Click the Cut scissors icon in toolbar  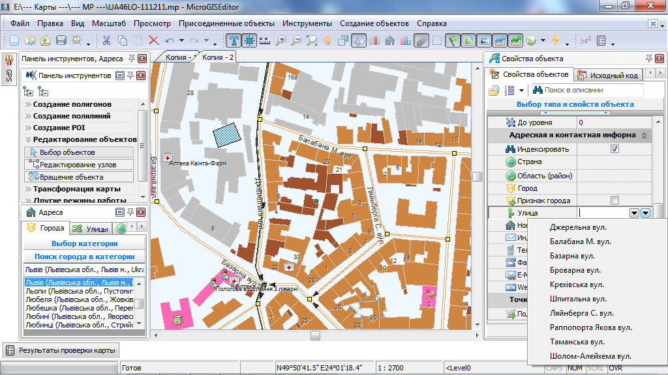point(106,40)
